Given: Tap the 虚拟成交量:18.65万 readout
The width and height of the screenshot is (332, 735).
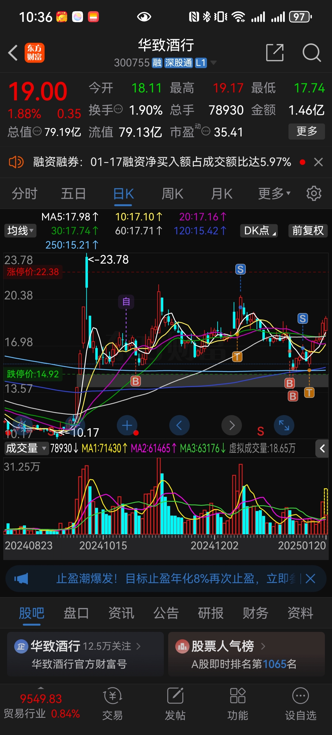Looking at the screenshot, I should point(262,448).
